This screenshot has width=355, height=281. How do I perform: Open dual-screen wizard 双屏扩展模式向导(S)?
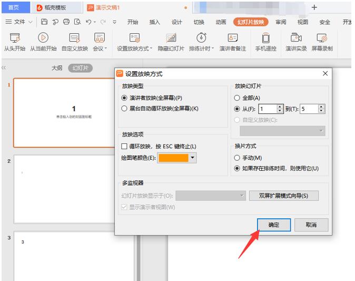point(284,196)
